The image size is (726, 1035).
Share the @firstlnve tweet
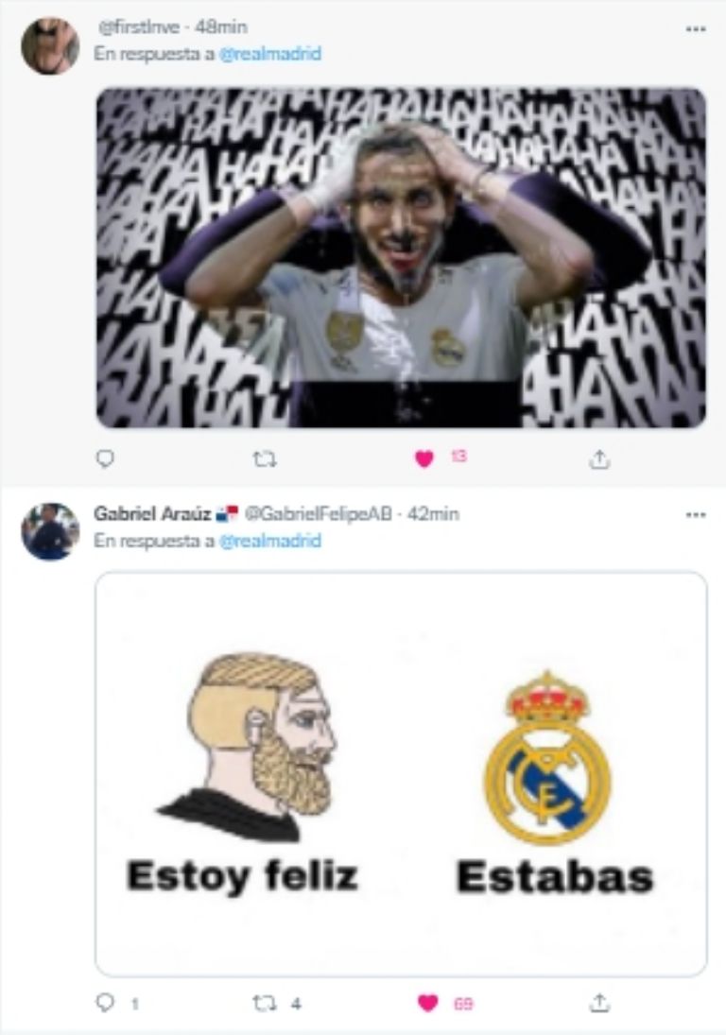point(598,458)
